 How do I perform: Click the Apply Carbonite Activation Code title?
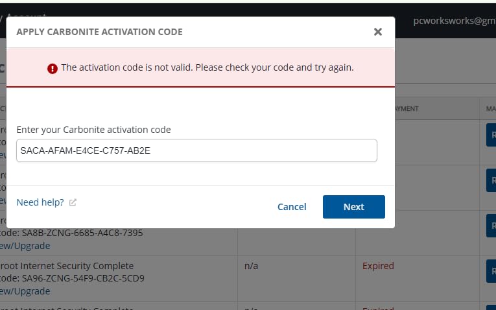point(99,32)
